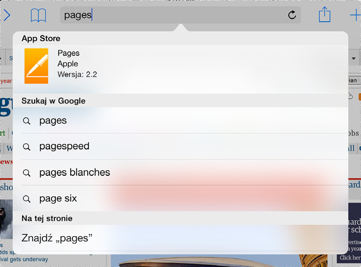Add a new tab with the plus icon

tap(355, 15)
